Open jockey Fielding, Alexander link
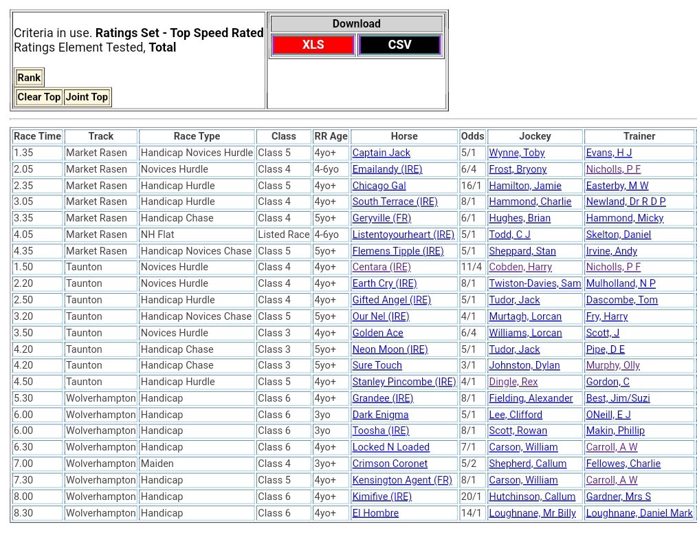 click(x=531, y=398)
